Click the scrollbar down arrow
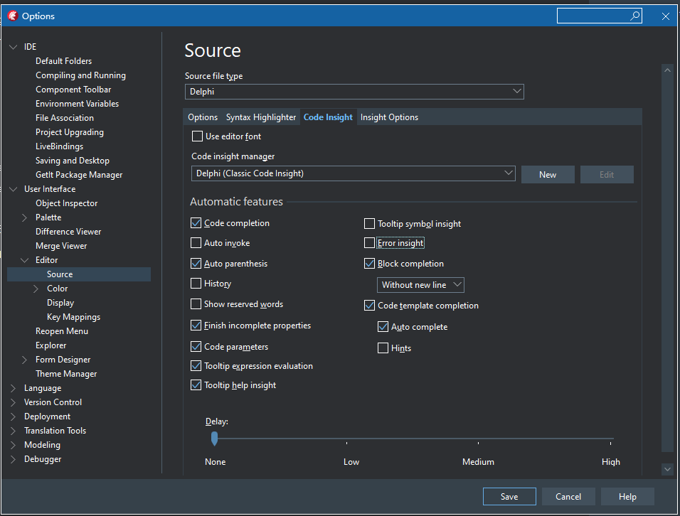The image size is (680, 516). [667, 469]
